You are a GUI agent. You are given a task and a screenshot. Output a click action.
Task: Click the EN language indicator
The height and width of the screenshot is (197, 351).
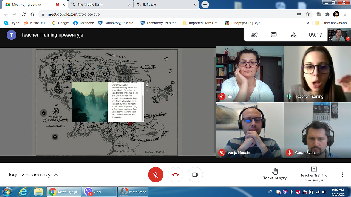(270, 191)
